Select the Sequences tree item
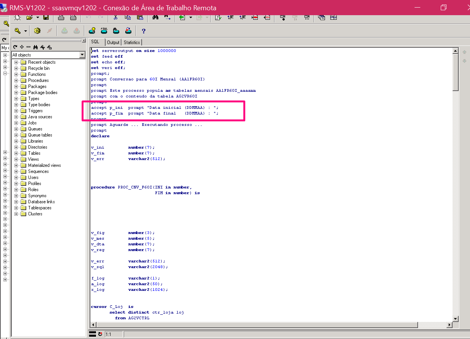Screen dimensions: 470x339 (38, 171)
